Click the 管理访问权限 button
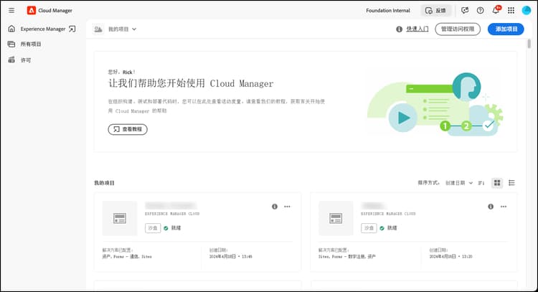The width and height of the screenshot is (538, 292). click(x=458, y=29)
